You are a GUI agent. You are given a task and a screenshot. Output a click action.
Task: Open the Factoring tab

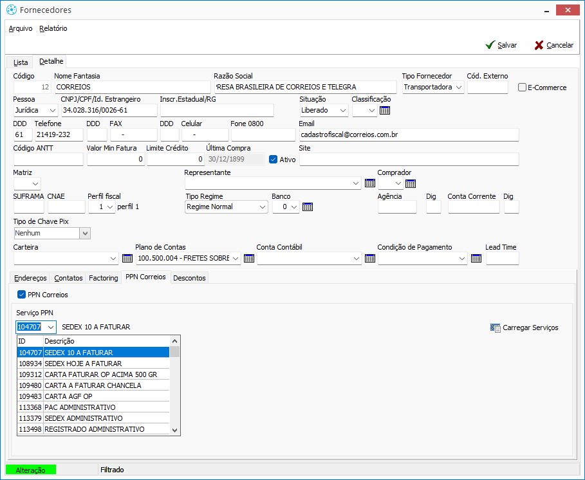pos(104,278)
